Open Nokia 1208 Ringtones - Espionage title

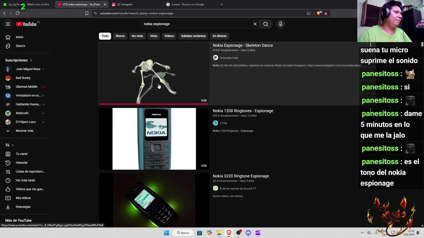coord(243,111)
